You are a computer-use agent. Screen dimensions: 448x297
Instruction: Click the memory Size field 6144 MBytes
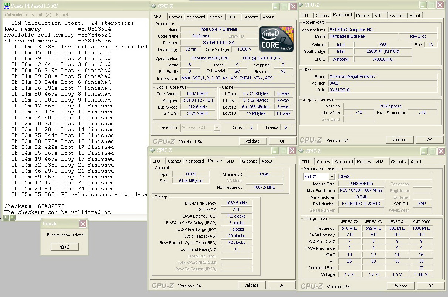click(191, 181)
